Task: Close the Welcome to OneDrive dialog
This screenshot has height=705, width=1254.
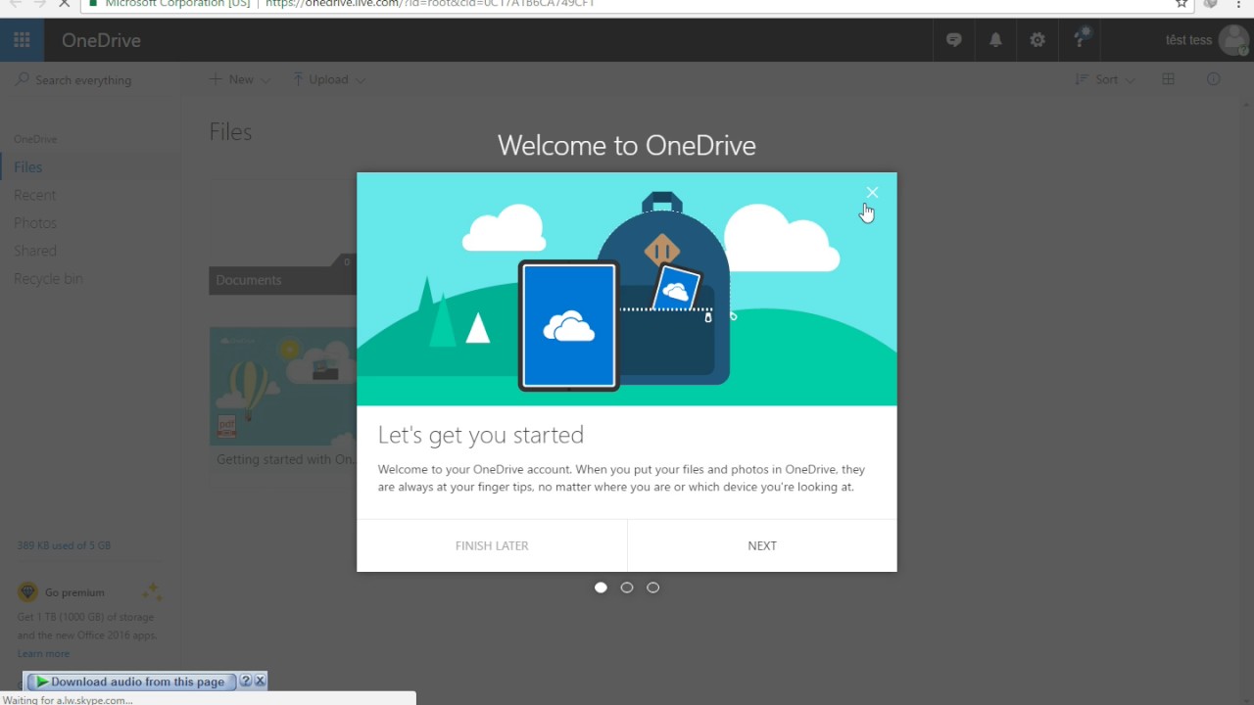Action: pyautogui.click(x=872, y=193)
